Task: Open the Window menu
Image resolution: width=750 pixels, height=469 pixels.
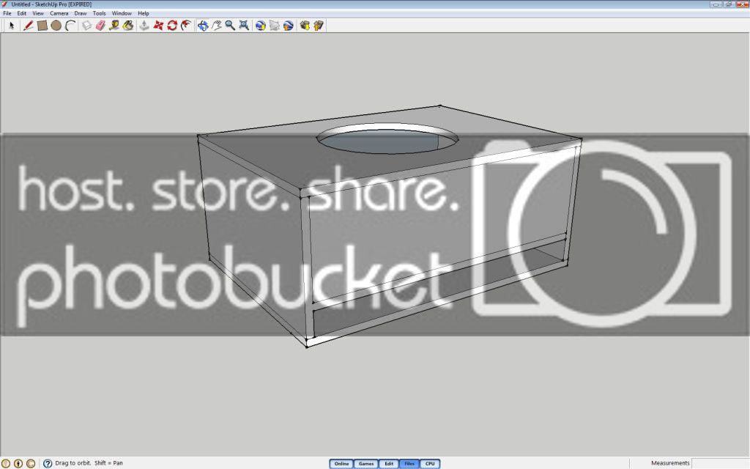Action: tap(122, 13)
